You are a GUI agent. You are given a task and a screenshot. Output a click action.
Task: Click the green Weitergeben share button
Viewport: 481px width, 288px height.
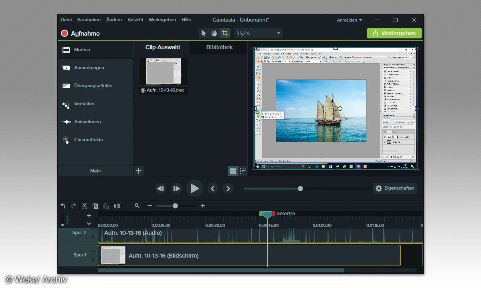[394, 33]
